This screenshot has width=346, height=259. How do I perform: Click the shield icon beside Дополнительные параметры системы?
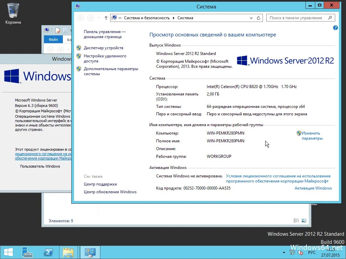pyautogui.click(x=79, y=69)
